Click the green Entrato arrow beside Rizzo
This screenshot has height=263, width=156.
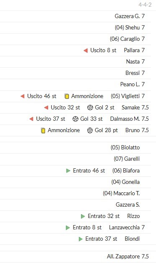(x=83, y=216)
